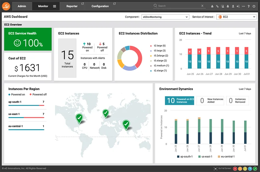Click the Network alerts count 0
Image resolution: width=260 pixels, height=172 pixels.
pos(94,64)
